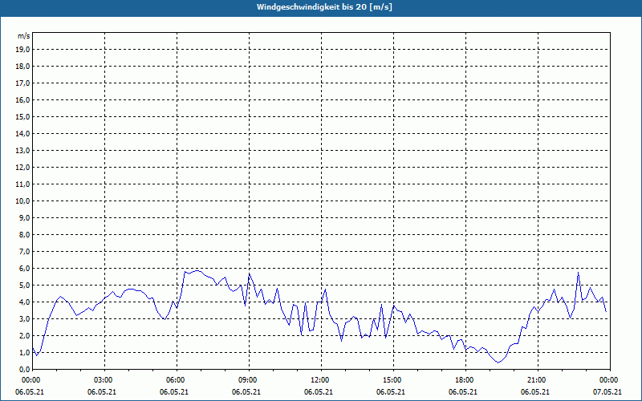Select the 8,0 y-axis label
Image resolution: width=642 pixels, height=401 pixels.
click(x=24, y=234)
